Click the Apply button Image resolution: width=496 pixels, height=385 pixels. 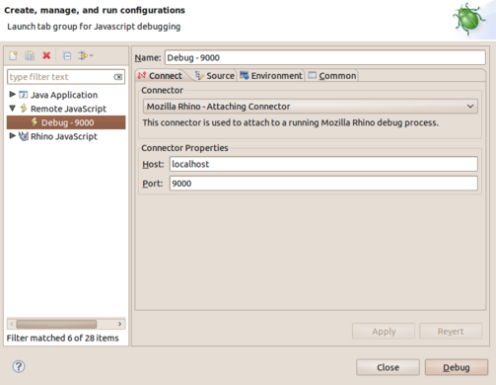point(384,332)
